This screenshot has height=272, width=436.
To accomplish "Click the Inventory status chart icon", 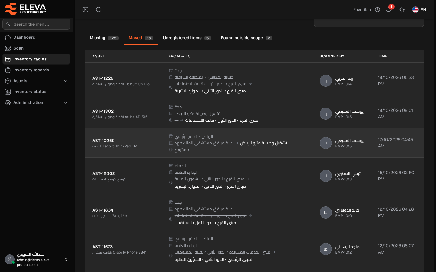I will pyautogui.click(x=8, y=92).
